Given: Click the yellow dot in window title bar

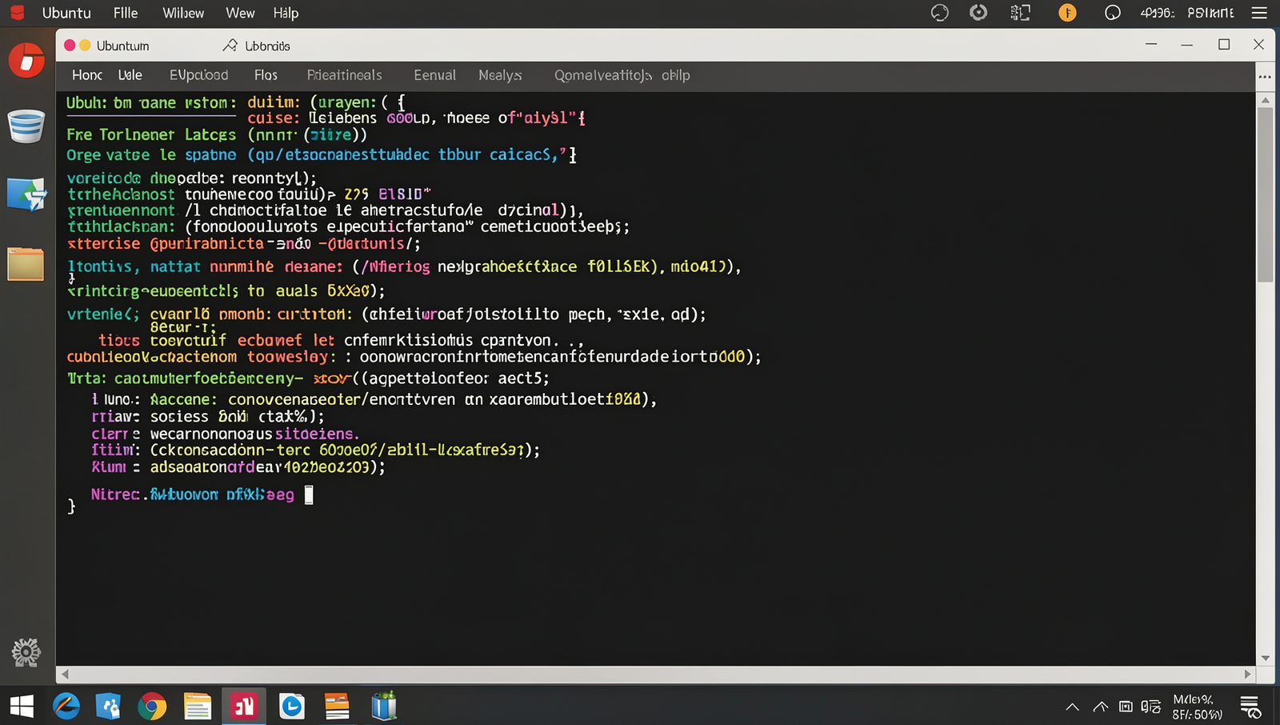Looking at the screenshot, I should [85, 46].
